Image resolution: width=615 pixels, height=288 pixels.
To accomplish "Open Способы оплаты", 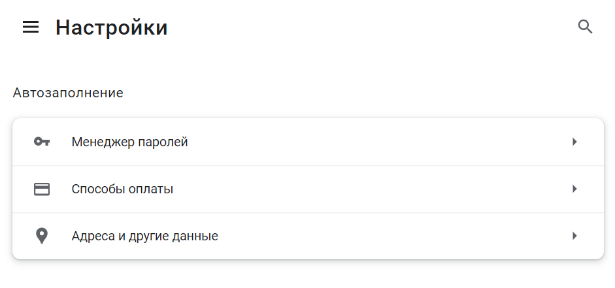I will [122, 189].
